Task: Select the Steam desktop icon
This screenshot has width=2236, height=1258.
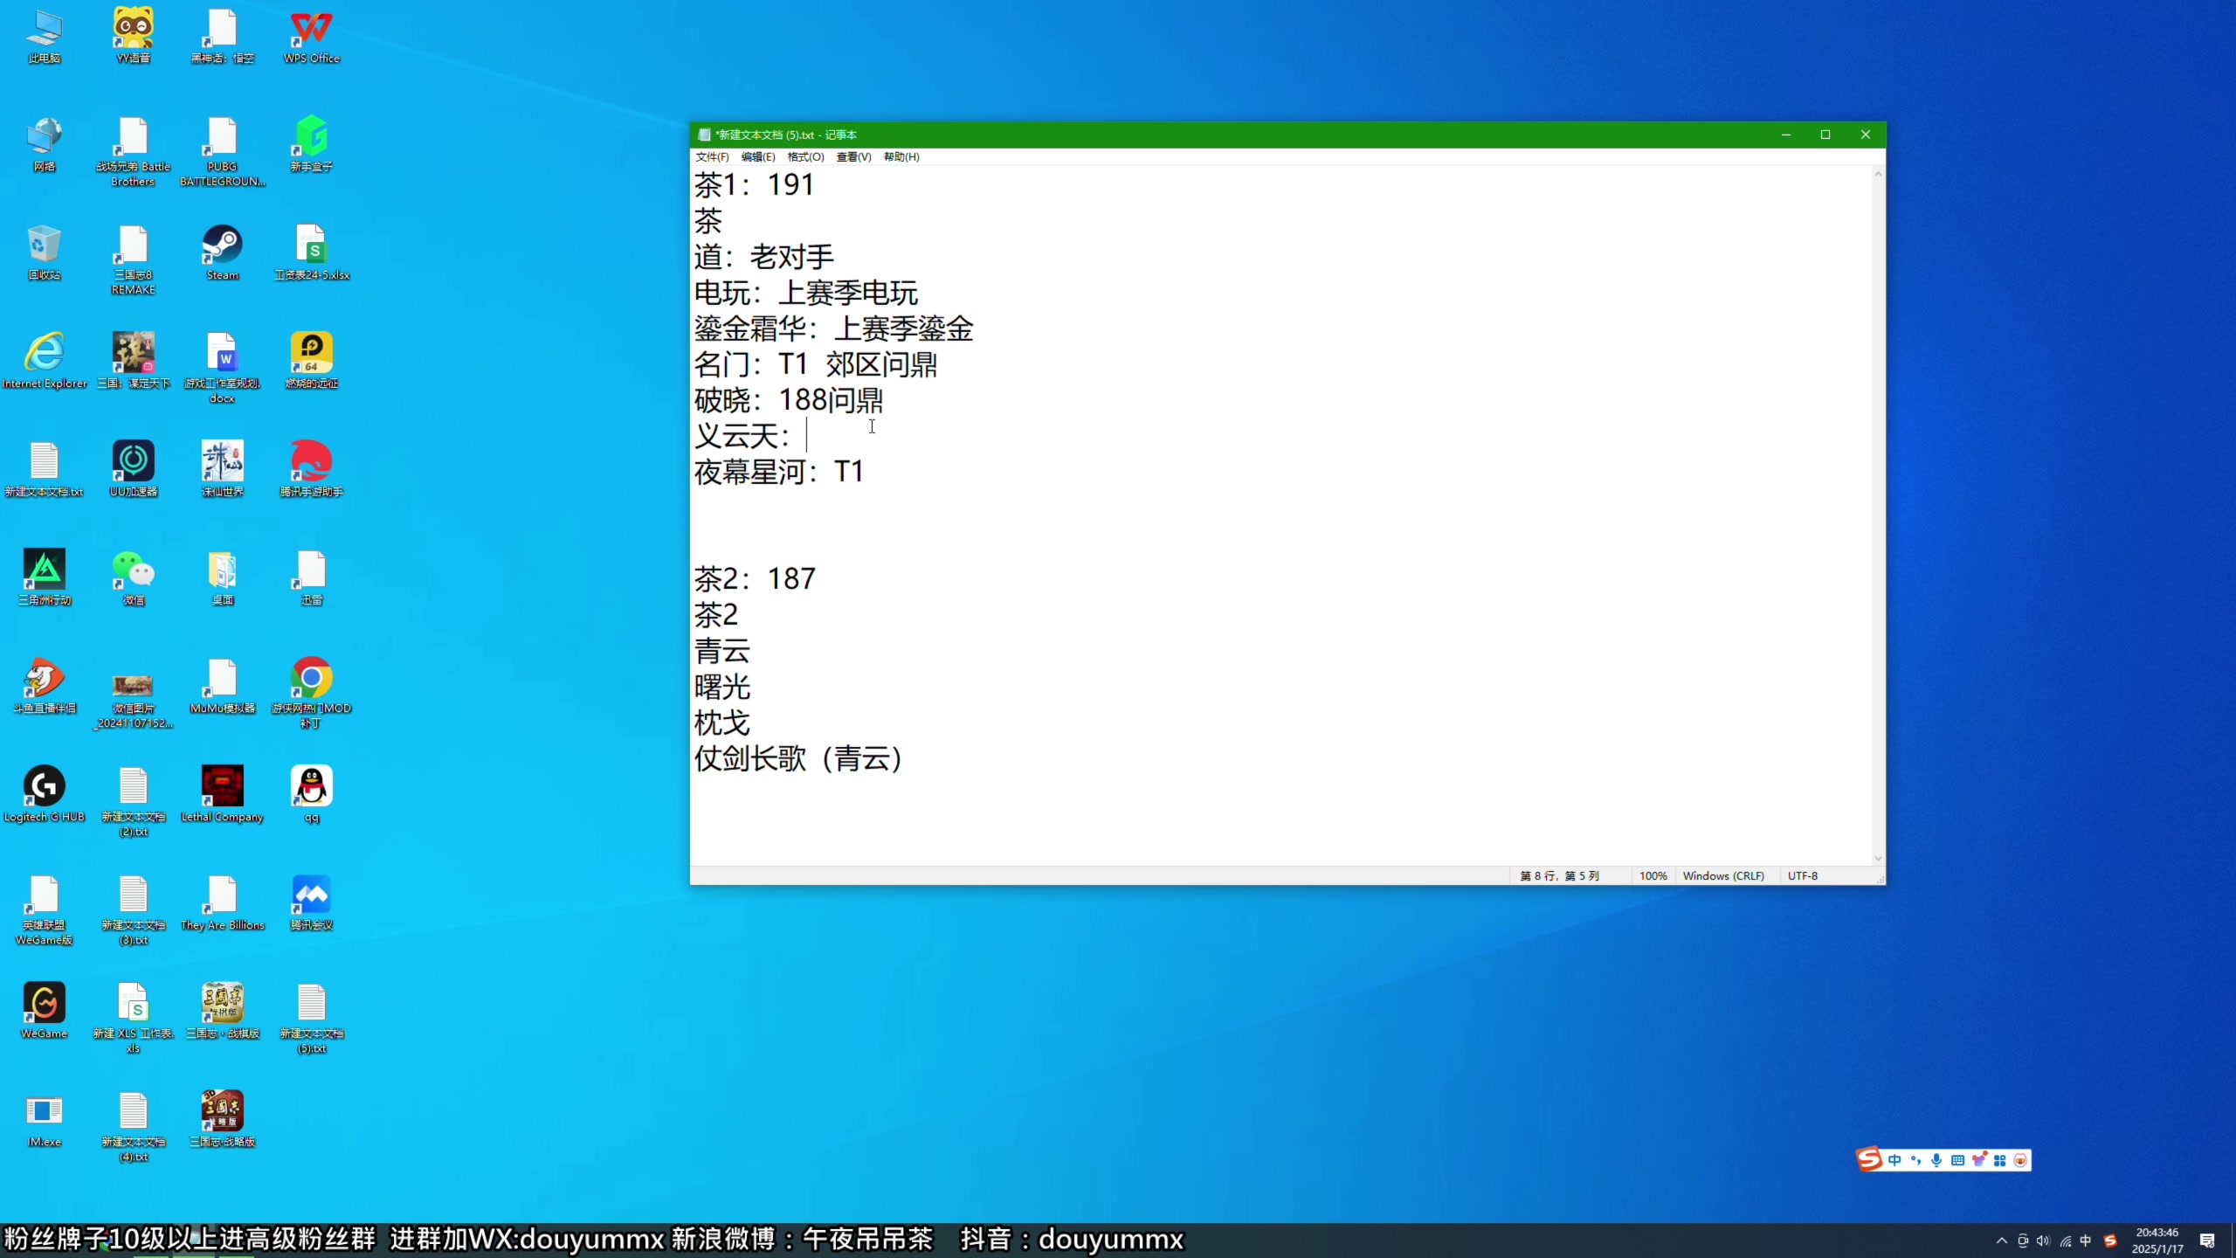Action: pyautogui.click(x=223, y=253)
